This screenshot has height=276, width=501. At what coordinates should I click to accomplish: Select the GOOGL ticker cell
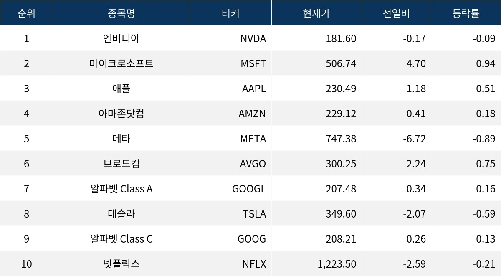click(x=249, y=189)
